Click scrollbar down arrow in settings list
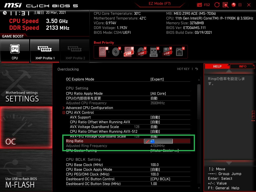Screen dimensions: 256x192 tap(199, 188)
